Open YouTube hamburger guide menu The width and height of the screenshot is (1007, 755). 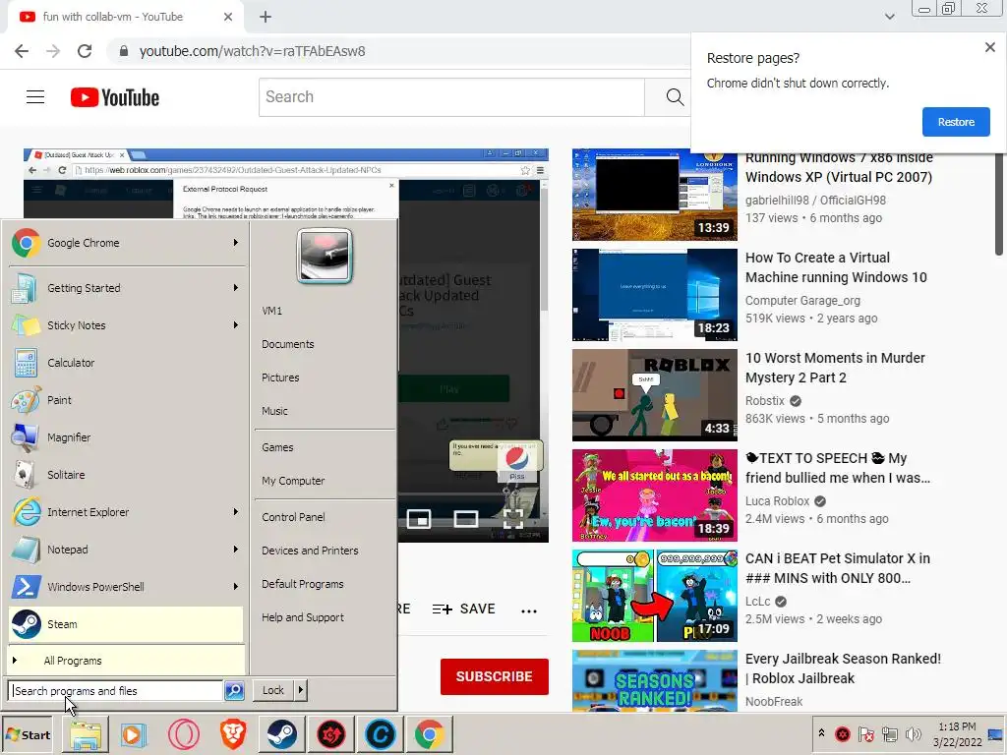coord(35,97)
